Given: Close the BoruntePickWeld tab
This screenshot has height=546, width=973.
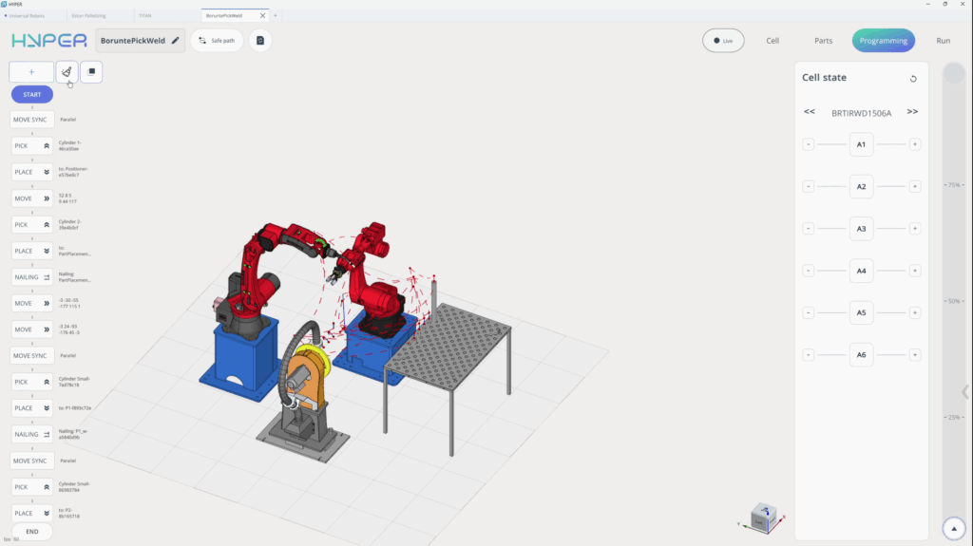Looking at the screenshot, I should coord(262,15).
